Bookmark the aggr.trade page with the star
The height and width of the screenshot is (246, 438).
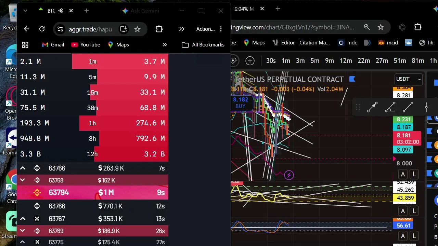click(x=137, y=29)
